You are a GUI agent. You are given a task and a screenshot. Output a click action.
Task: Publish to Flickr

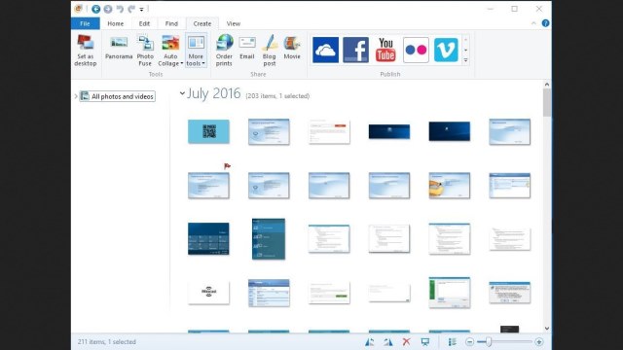(416, 50)
